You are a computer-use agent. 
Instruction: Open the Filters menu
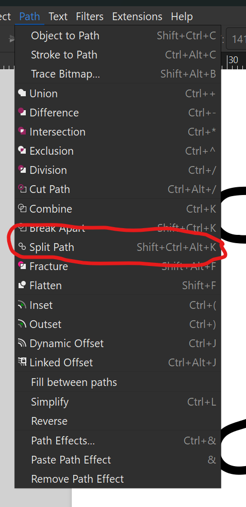90,16
